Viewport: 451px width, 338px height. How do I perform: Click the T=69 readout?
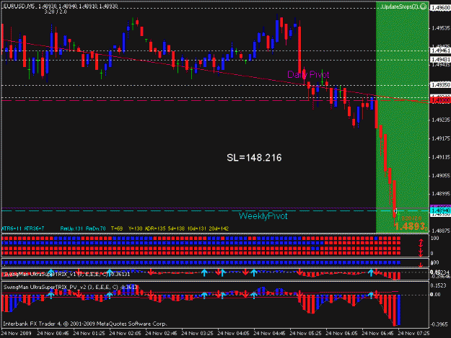pos(117,228)
